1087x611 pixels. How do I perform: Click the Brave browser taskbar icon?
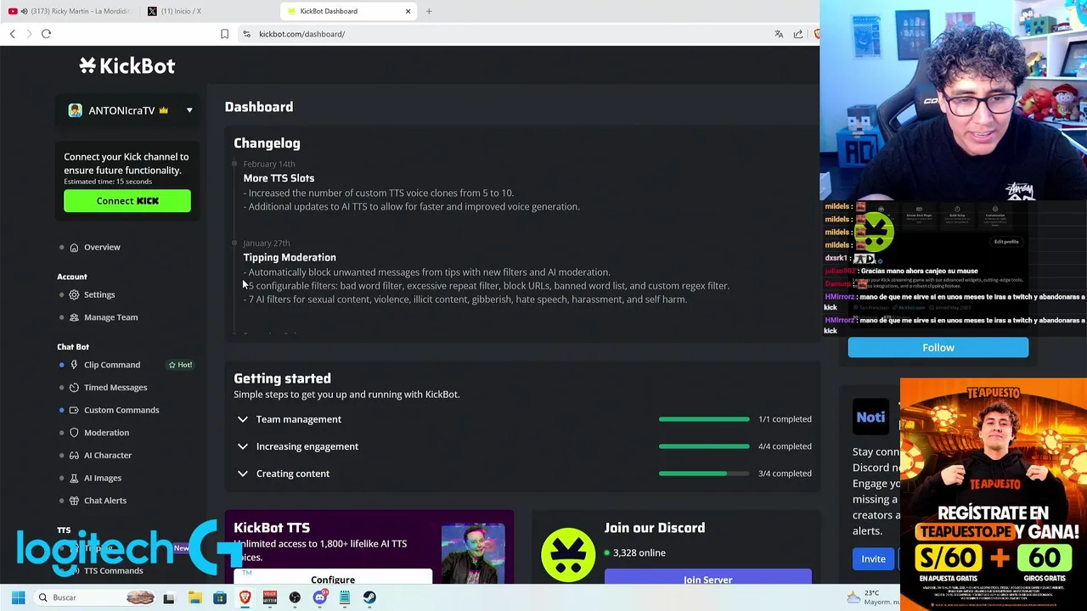[x=245, y=597]
